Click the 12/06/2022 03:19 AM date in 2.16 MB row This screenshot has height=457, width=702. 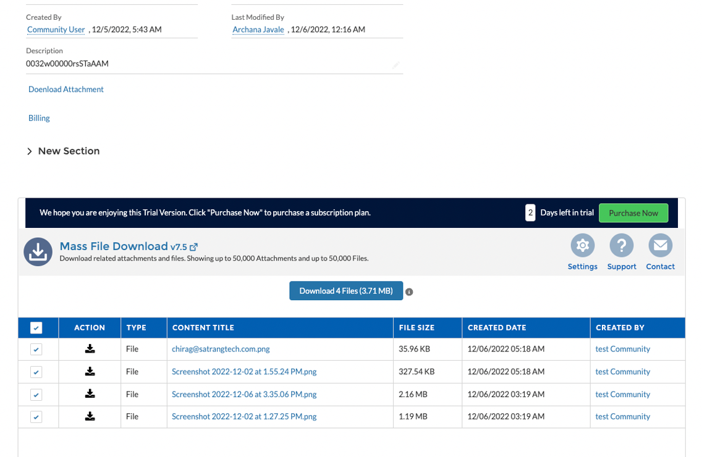(x=506, y=395)
